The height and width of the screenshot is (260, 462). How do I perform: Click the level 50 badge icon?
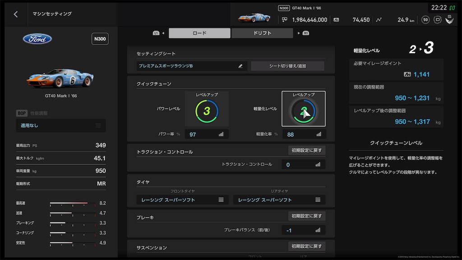tap(425, 20)
